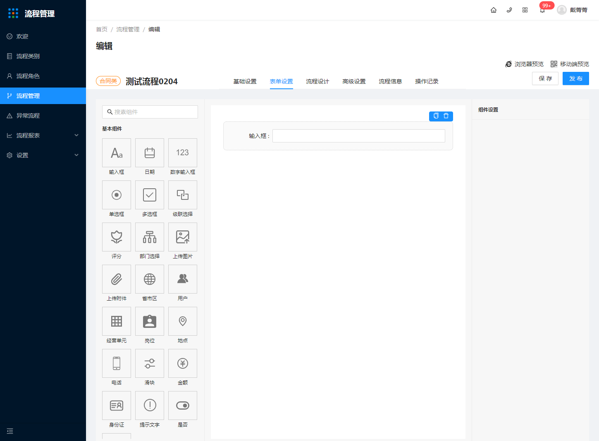Add the 金额 amount component
The height and width of the screenshot is (441, 599).
tap(183, 363)
